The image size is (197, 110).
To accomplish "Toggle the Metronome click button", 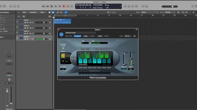I will coord(147,6).
